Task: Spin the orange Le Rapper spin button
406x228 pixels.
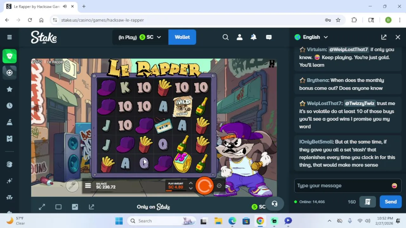Action: pos(205,186)
